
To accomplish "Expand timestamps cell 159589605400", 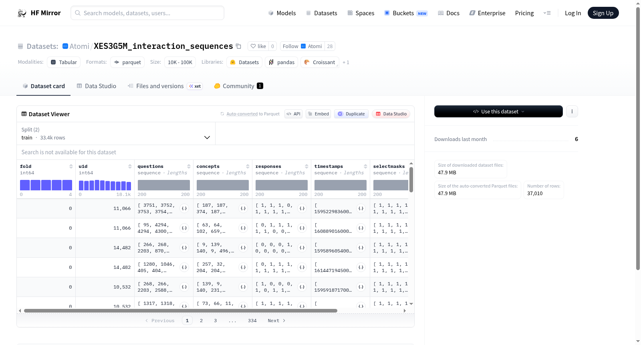I will (x=361, y=248).
